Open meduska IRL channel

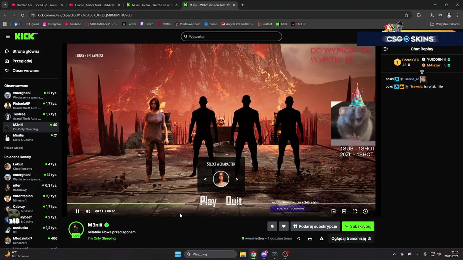tap(31, 230)
